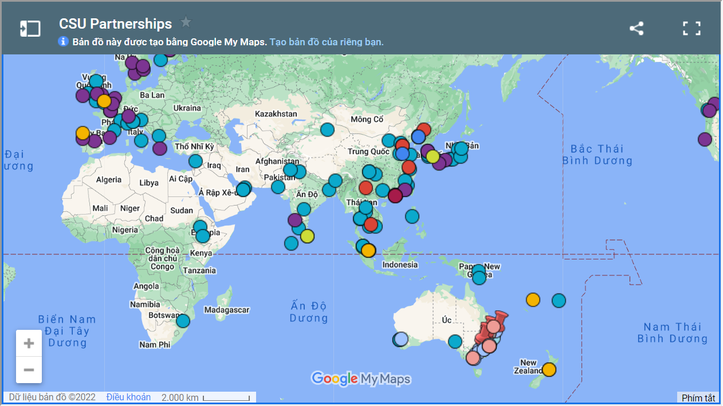Click the orange Pacific marker northeast of Australia
The width and height of the screenshot is (723, 406).
coord(533,299)
